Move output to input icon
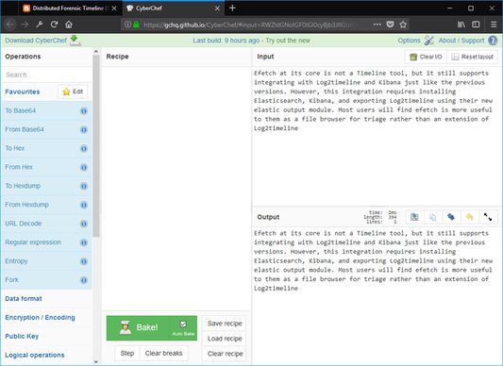 point(451,217)
